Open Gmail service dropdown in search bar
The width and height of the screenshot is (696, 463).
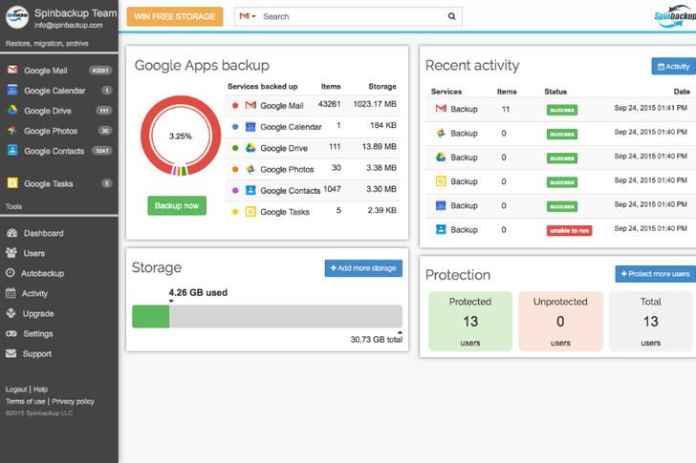pos(248,16)
